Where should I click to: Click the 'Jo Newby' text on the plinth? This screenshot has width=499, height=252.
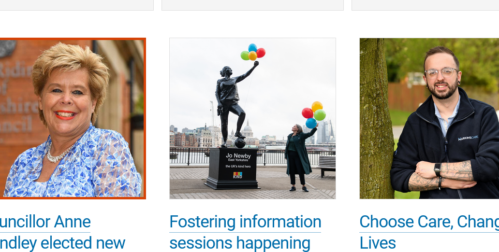point(238,156)
